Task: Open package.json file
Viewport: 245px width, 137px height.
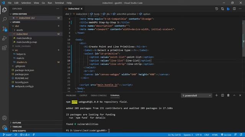Action: click(x=22, y=74)
